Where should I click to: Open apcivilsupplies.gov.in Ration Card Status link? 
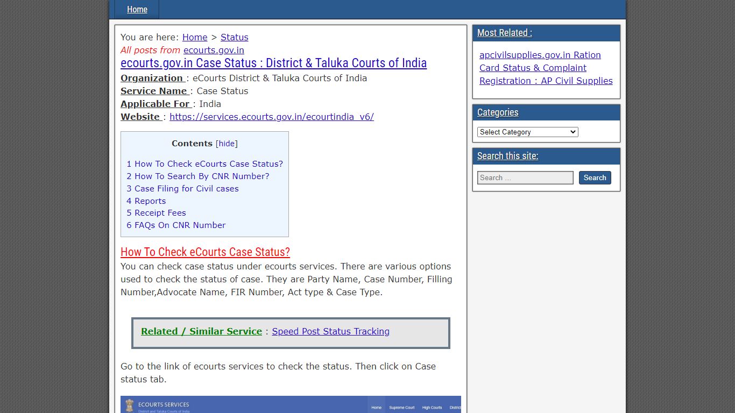click(546, 68)
